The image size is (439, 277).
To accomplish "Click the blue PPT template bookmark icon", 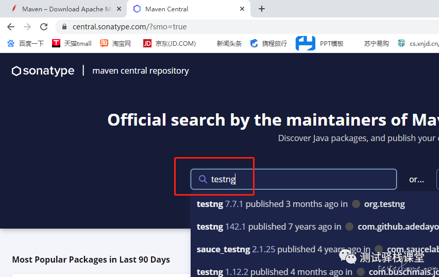I will [306, 43].
